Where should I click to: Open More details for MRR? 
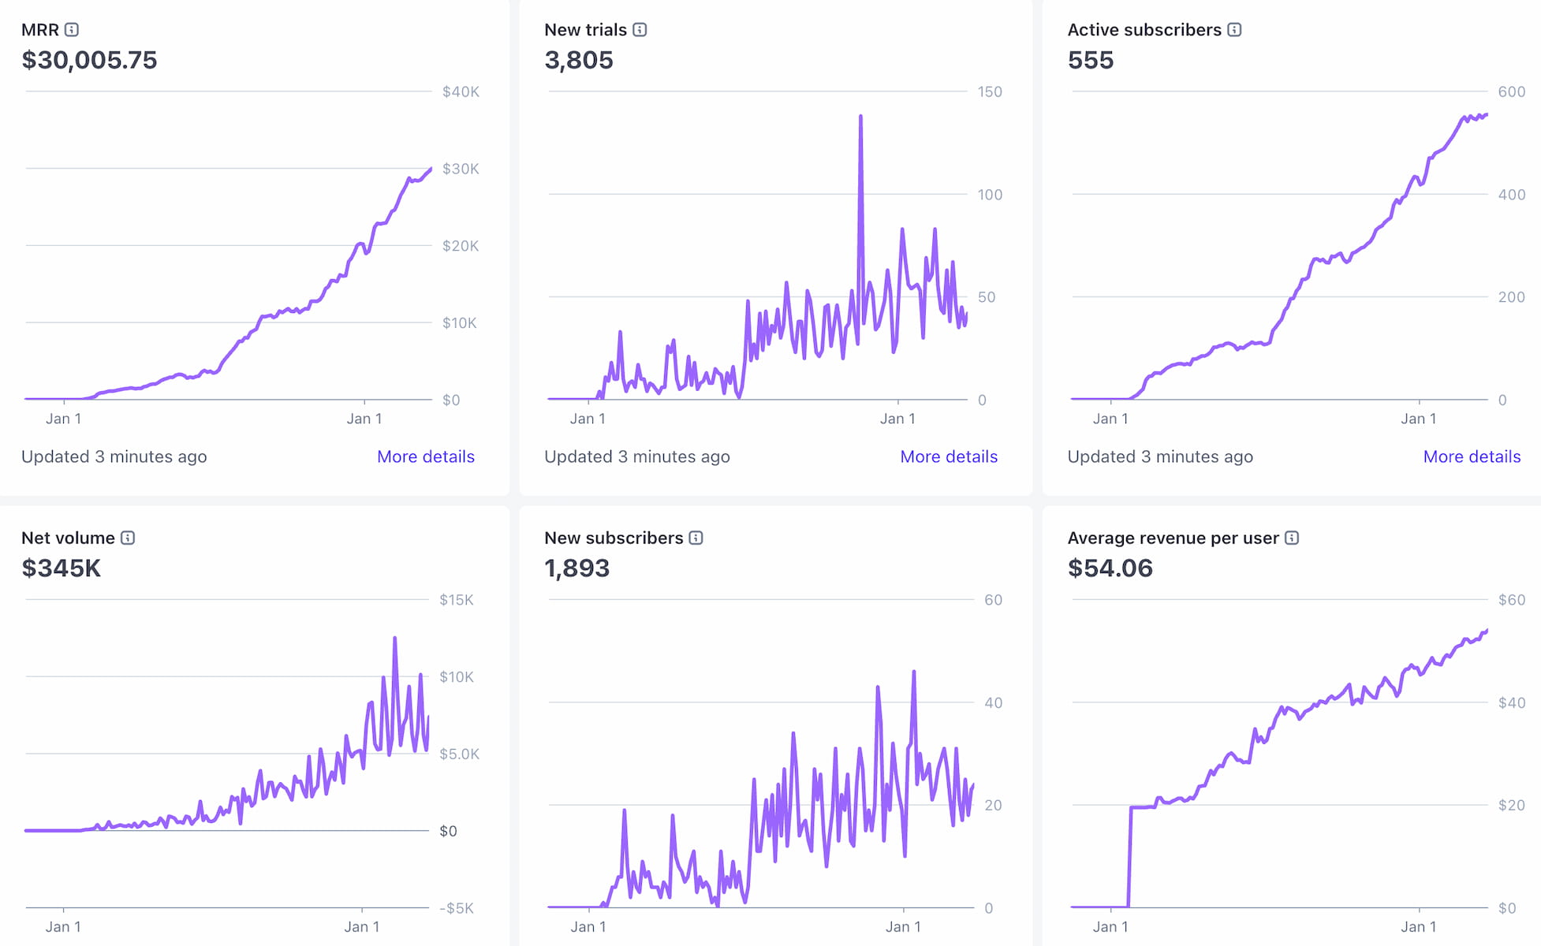425,456
